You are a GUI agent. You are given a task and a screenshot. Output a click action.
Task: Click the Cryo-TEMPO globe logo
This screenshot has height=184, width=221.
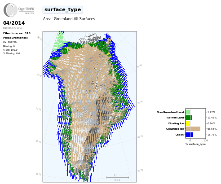tap(10, 10)
